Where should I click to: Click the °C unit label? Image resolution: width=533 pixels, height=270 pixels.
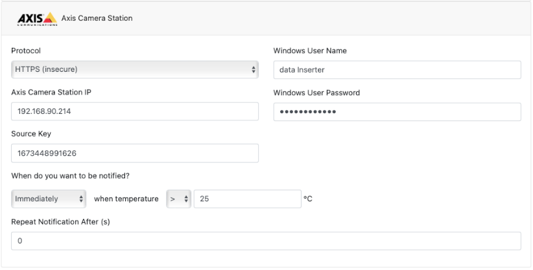click(308, 199)
